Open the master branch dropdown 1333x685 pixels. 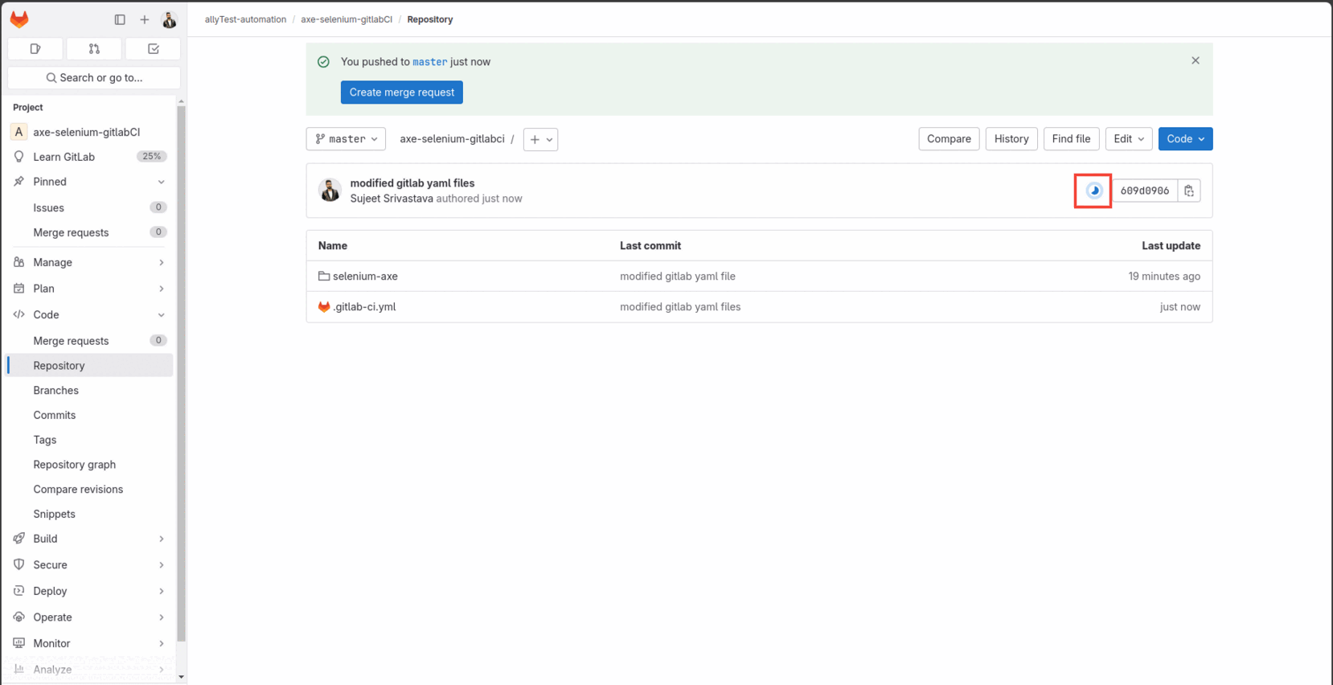click(346, 139)
